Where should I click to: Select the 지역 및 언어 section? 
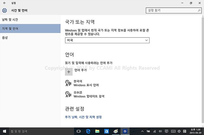point(30,28)
